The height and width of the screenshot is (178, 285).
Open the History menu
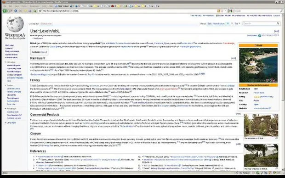point(24,6)
